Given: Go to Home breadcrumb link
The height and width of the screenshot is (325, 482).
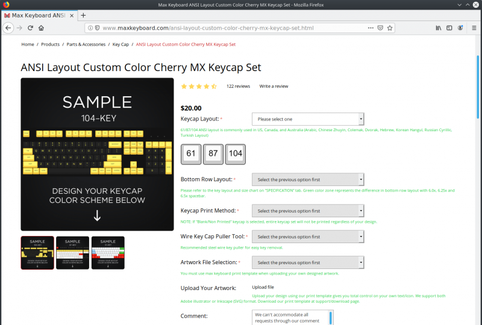Looking at the screenshot, I should click(x=28, y=44).
